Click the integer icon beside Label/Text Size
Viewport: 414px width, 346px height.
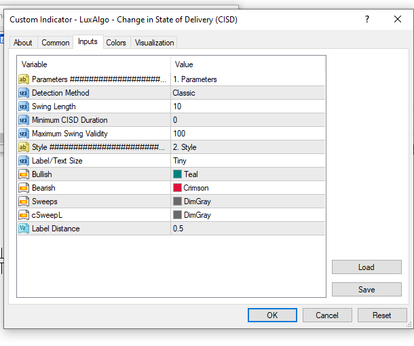[x=23, y=161]
